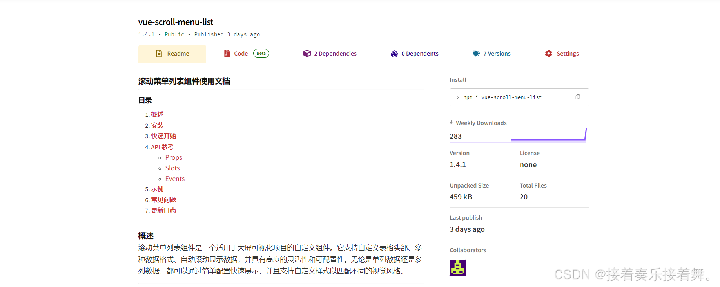Open the Events sub-link
Viewport: 720px width, 287px height.
(175, 179)
